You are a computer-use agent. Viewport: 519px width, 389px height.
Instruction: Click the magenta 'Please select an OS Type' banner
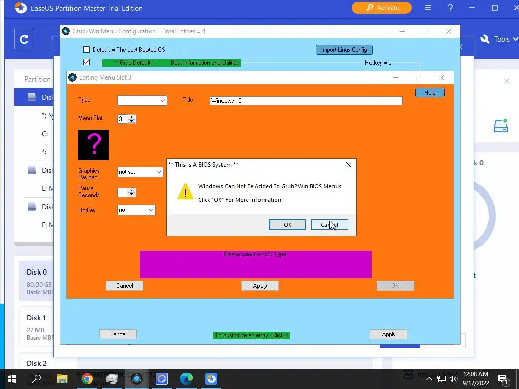tap(255, 264)
